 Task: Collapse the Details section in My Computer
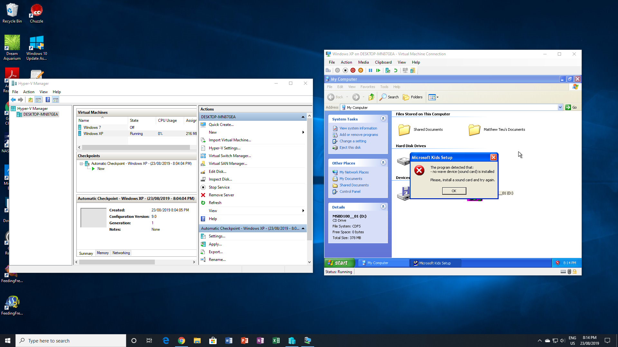[383, 207]
